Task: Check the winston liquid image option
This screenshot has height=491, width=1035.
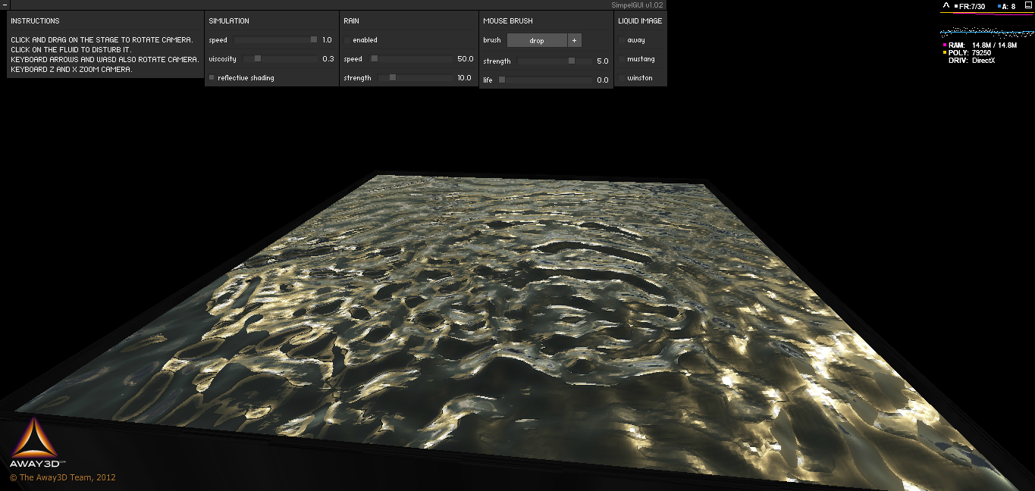Action: click(622, 78)
